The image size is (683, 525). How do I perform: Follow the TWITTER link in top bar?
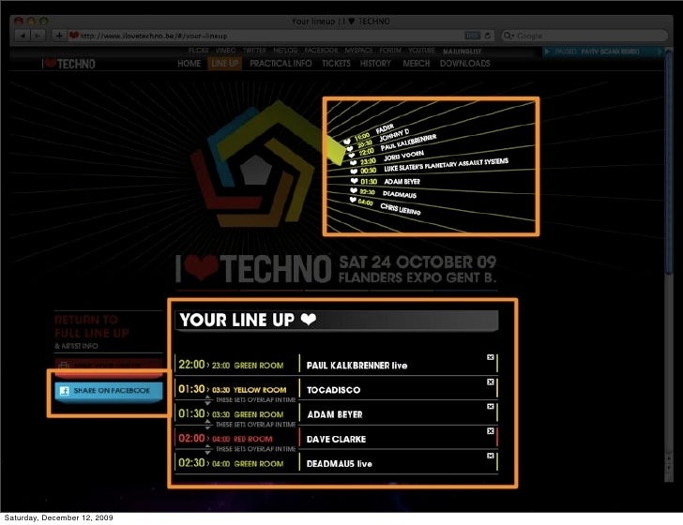tap(254, 51)
